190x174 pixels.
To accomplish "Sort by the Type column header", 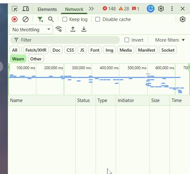I will 106,100.
